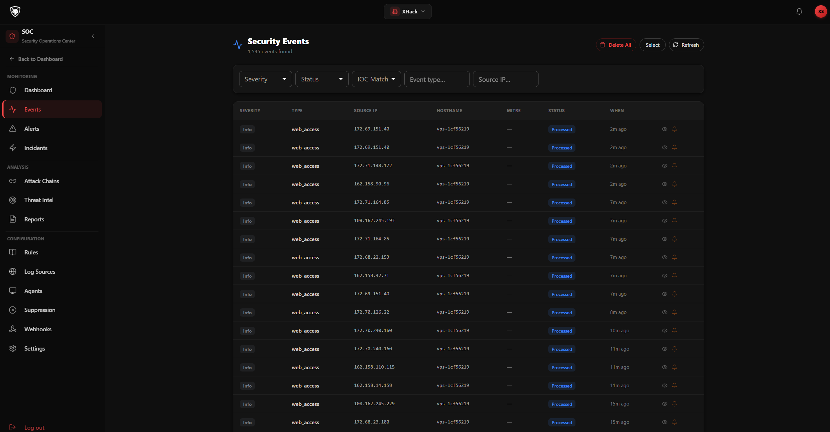
Task: Go back to Dashboard link
Action: click(36, 59)
